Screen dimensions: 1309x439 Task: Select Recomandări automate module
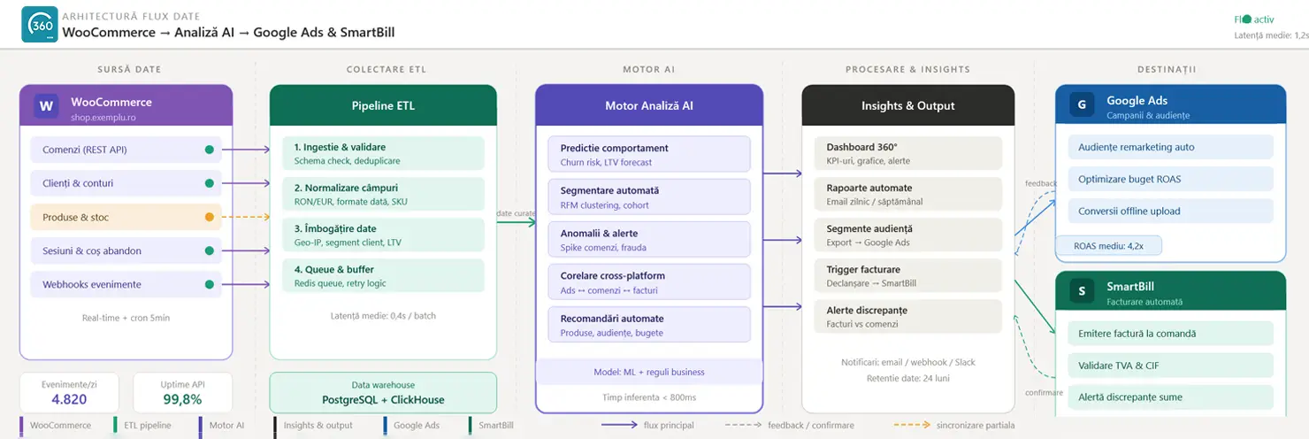point(649,324)
